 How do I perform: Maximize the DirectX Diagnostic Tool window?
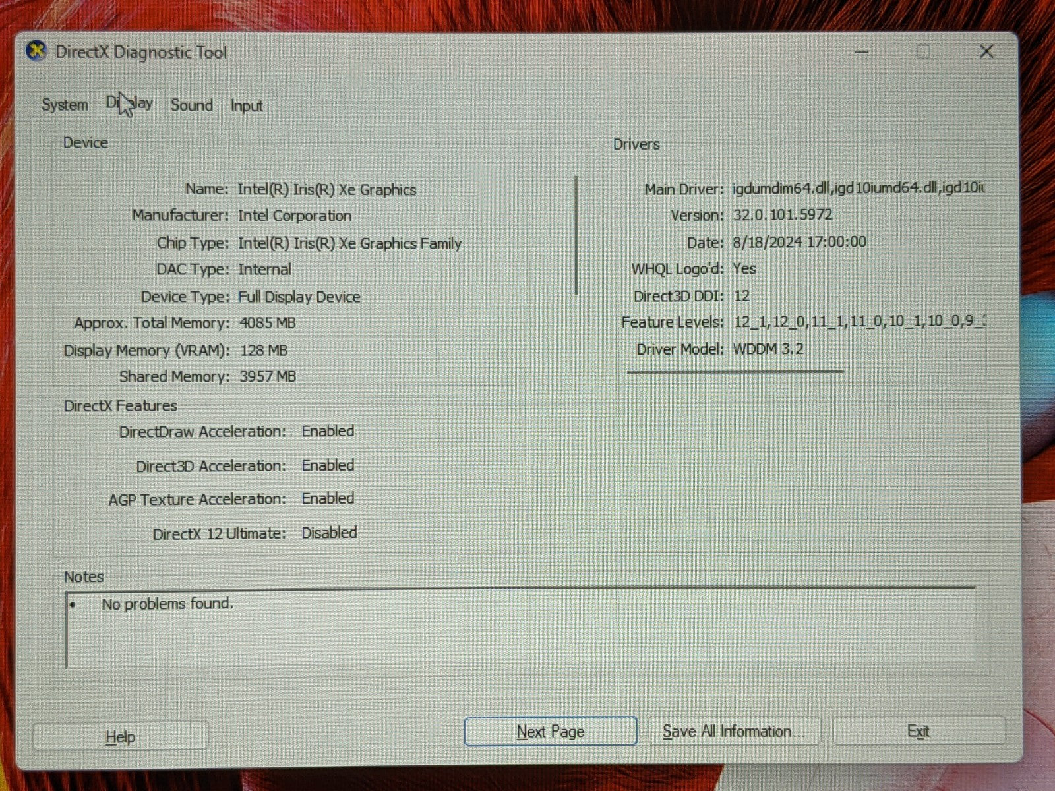(x=924, y=52)
